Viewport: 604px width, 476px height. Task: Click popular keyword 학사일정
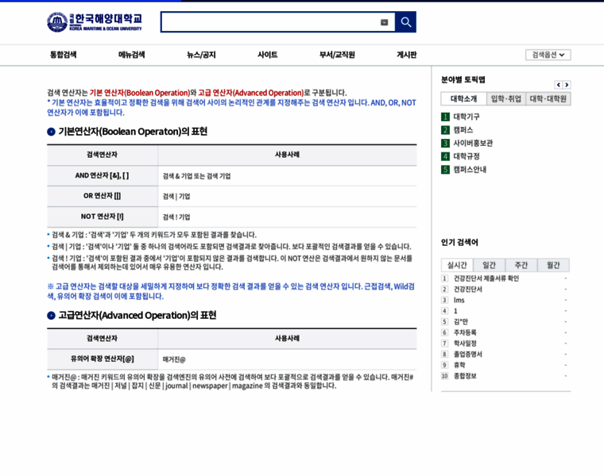click(x=465, y=344)
